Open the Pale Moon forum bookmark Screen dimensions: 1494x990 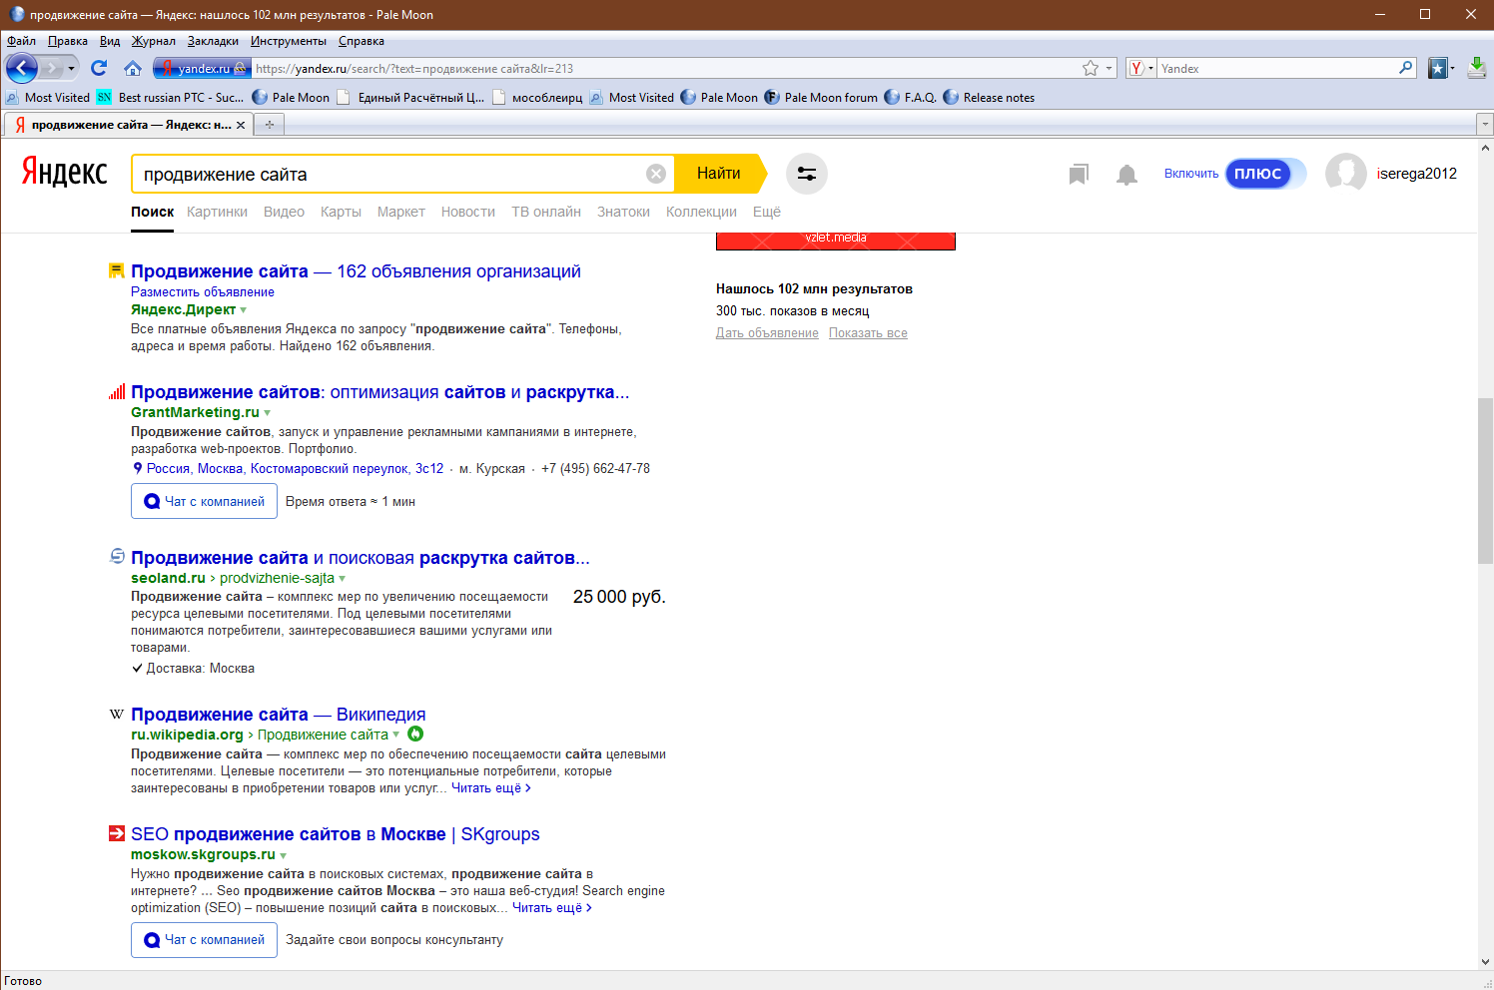coord(821,97)
